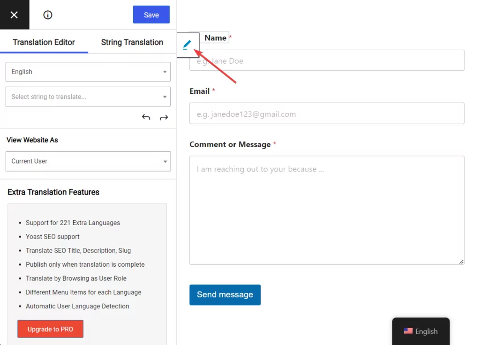The image size is (480, 345).
Task: Click the Email field label
Action: [200, 91]
